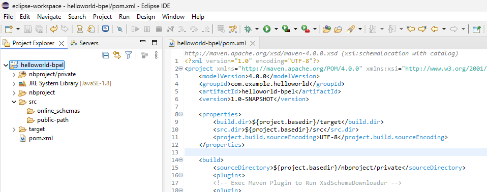
Task: Click the green bug Debug icon
Action: [x=248, y=29]
